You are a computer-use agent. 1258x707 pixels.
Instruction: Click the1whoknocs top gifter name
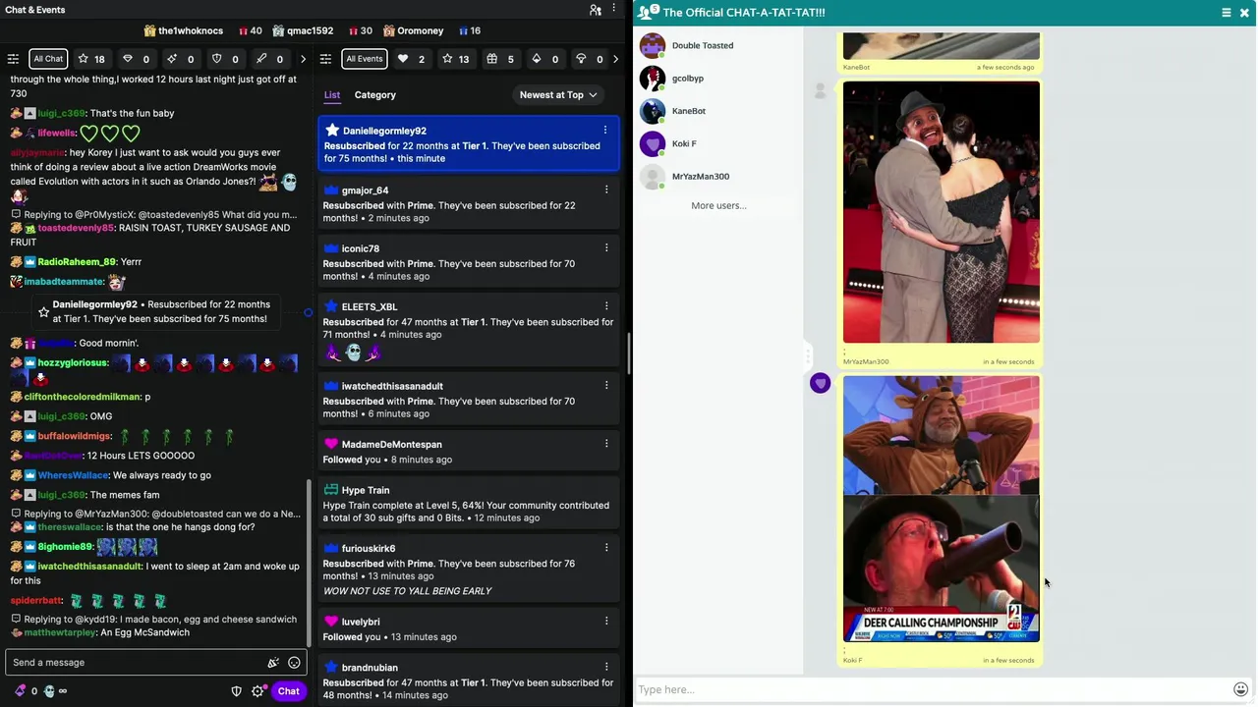click(191, 31)
